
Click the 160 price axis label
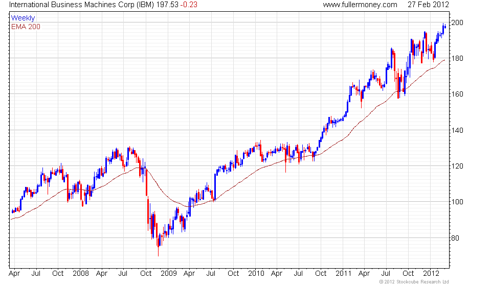coord(457,94)
